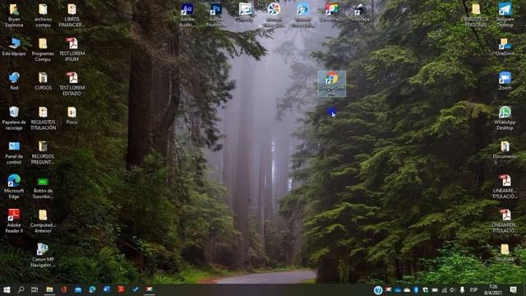
Task: Select the Documento file icon
Action: (505, 150)
